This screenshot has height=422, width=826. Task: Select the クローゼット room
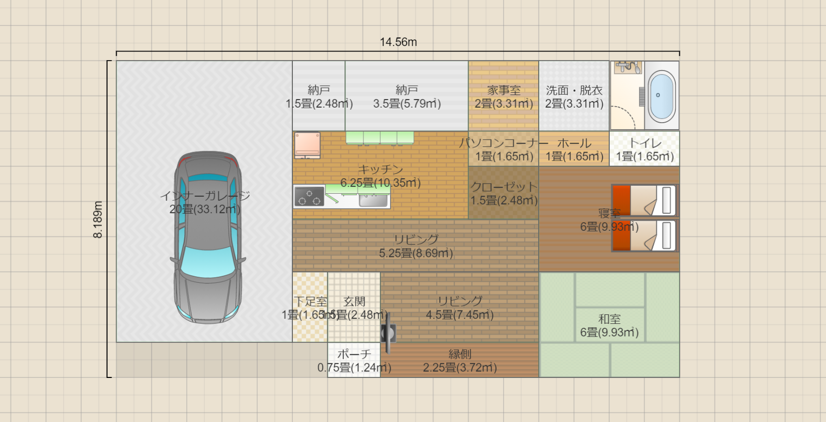click(x=504, y=193)
